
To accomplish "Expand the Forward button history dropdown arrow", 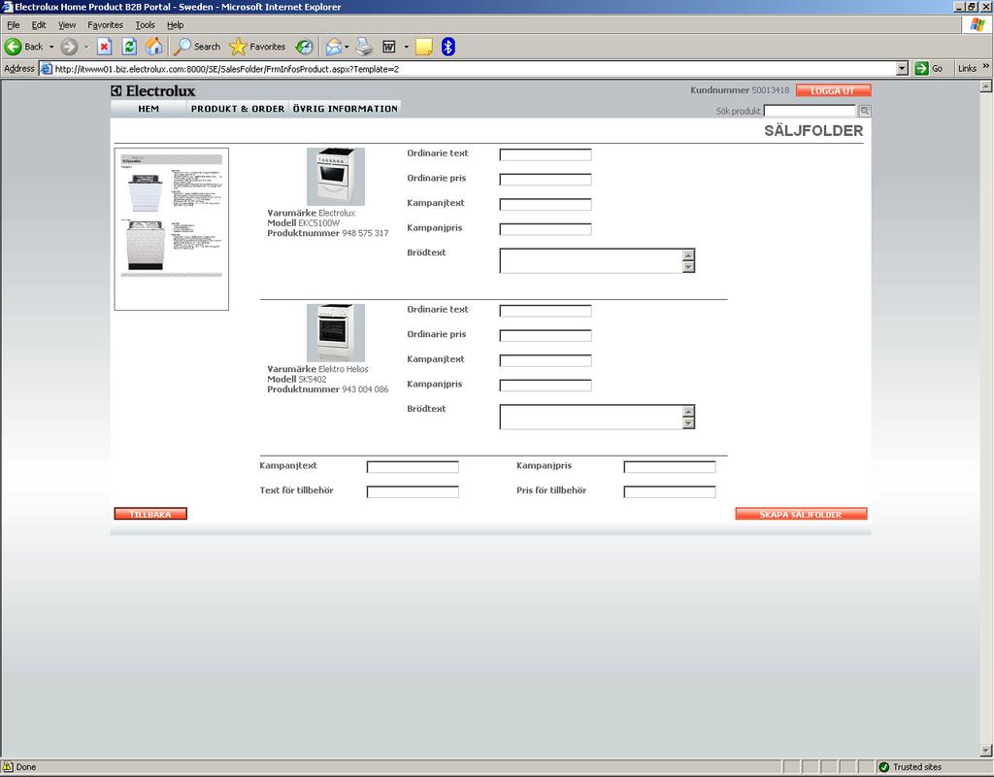I will coord(86,47).
